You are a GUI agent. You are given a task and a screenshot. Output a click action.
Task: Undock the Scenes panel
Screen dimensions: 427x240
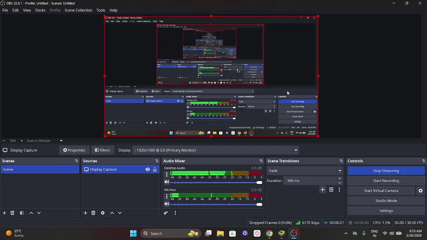[x=76, y=161]
